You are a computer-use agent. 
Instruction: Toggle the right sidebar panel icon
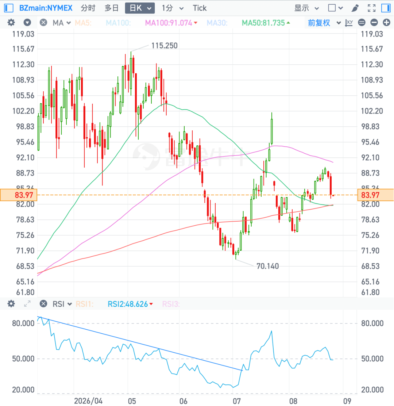pyautogui.click(x=386, y=8)
